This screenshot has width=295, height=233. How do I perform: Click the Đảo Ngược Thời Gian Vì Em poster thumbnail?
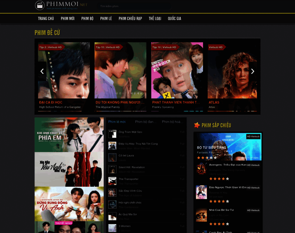point(201,192)
